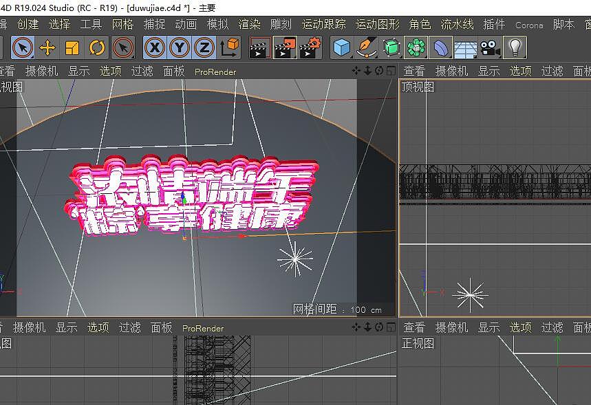Open the 运动图形 menu
This screenshot has height=405, width=591.
click(378, 25)
